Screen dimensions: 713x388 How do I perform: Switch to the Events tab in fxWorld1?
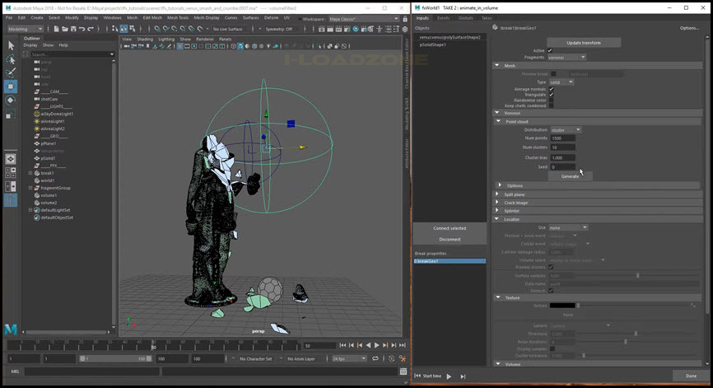click(x=443, y=18)
